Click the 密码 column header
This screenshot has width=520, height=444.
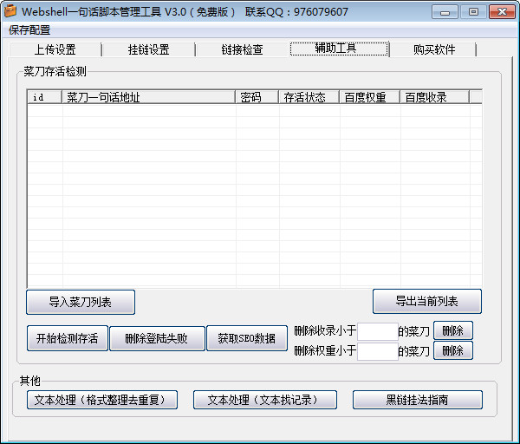257,97
